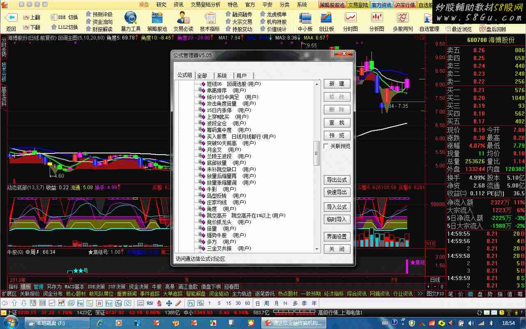526x329 pixels.
Task: Click the 查找 button
Action: (x=337, y=123)
